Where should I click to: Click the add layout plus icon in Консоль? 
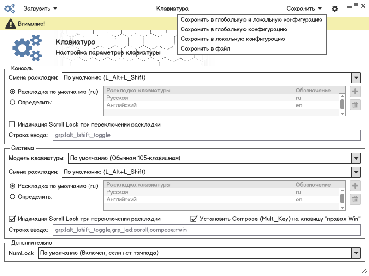tap(355, 91)
